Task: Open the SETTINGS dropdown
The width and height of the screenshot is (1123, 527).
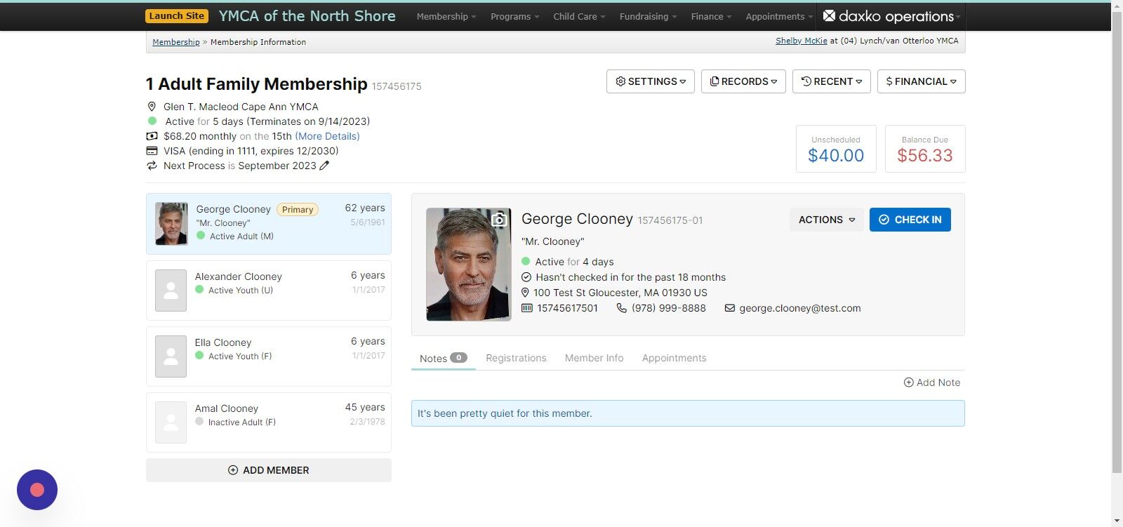Action: 651,81
